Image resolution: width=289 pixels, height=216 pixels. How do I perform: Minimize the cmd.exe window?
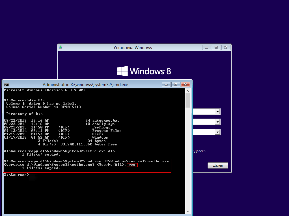coord(166,84)
